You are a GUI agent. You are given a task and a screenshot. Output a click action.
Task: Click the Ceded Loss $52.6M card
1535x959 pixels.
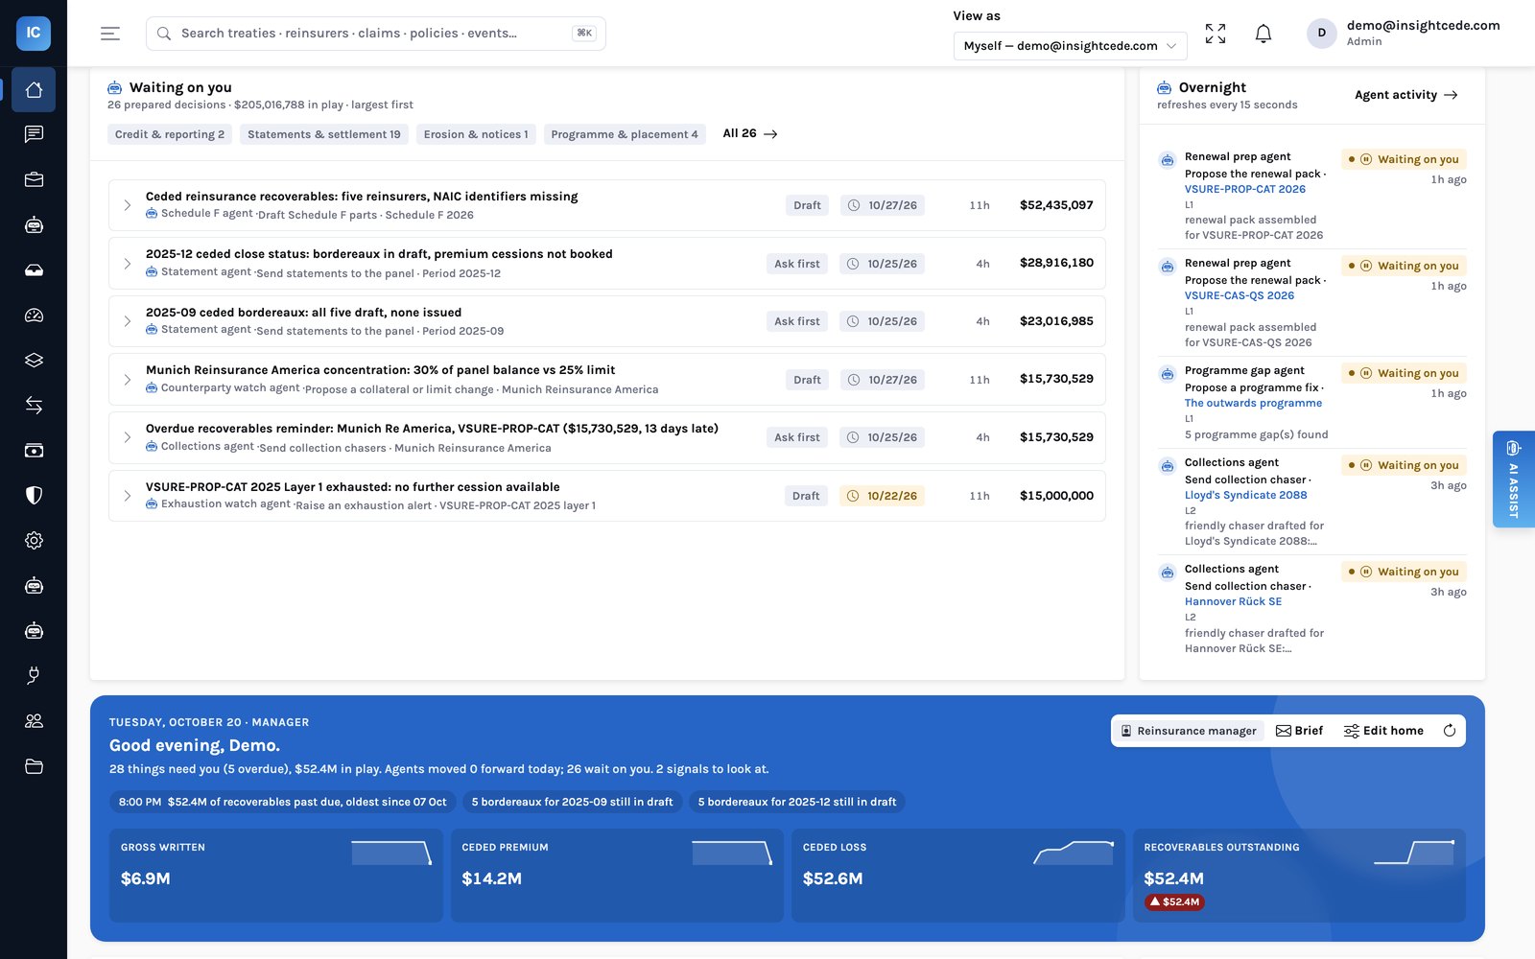[957, 876]
